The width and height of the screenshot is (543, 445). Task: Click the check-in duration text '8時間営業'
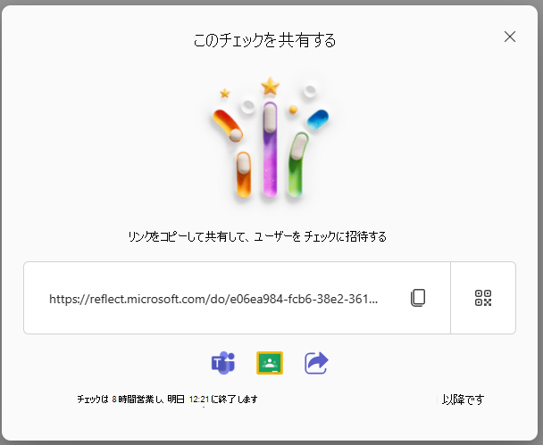click(133, 400)
